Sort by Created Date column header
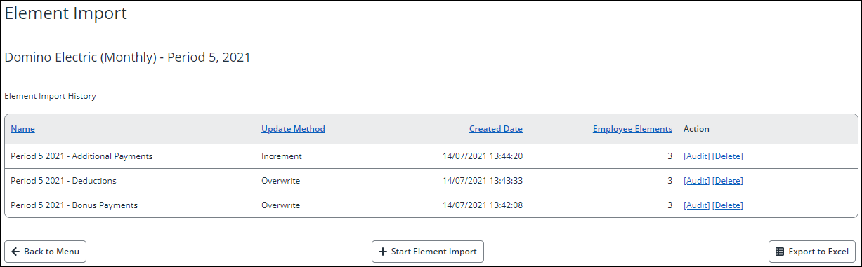The image size is (862, 267). 496,129
